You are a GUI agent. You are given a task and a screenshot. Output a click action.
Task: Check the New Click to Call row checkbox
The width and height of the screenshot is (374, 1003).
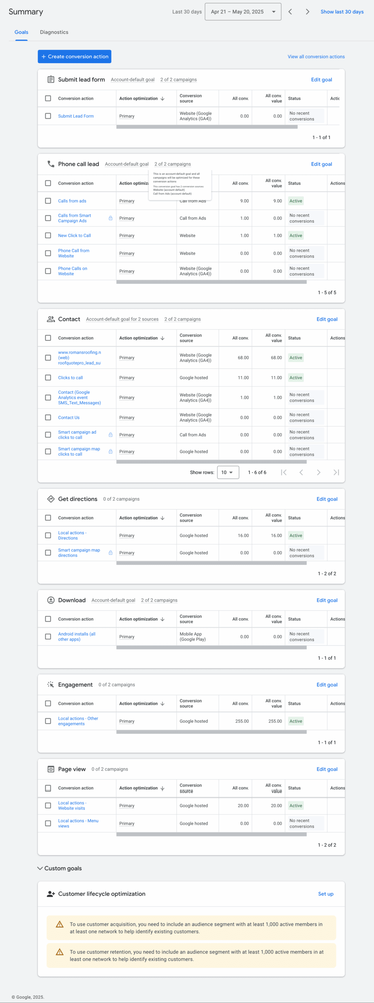48,235
